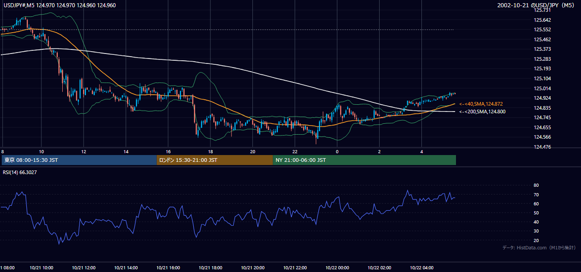Click hour label 16 under the price chart
This screenshot has height=272, width=581.
pos(168,151)
